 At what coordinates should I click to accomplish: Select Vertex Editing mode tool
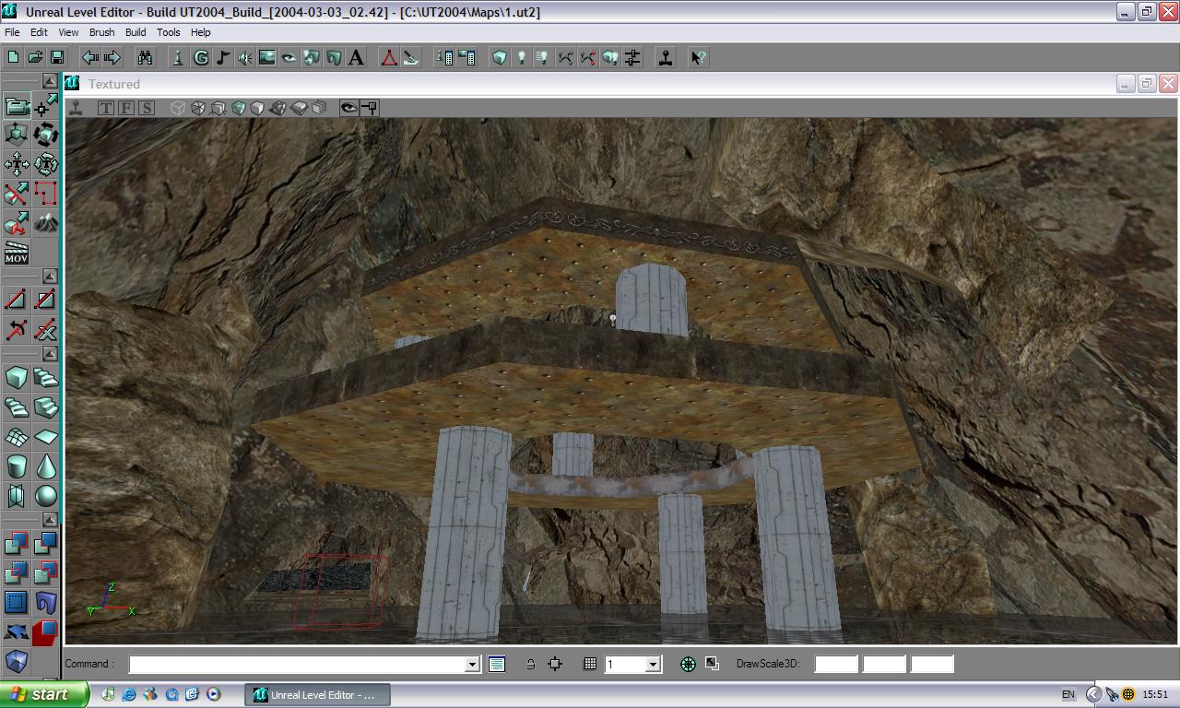pyautogui.click(x=45, y=106)
